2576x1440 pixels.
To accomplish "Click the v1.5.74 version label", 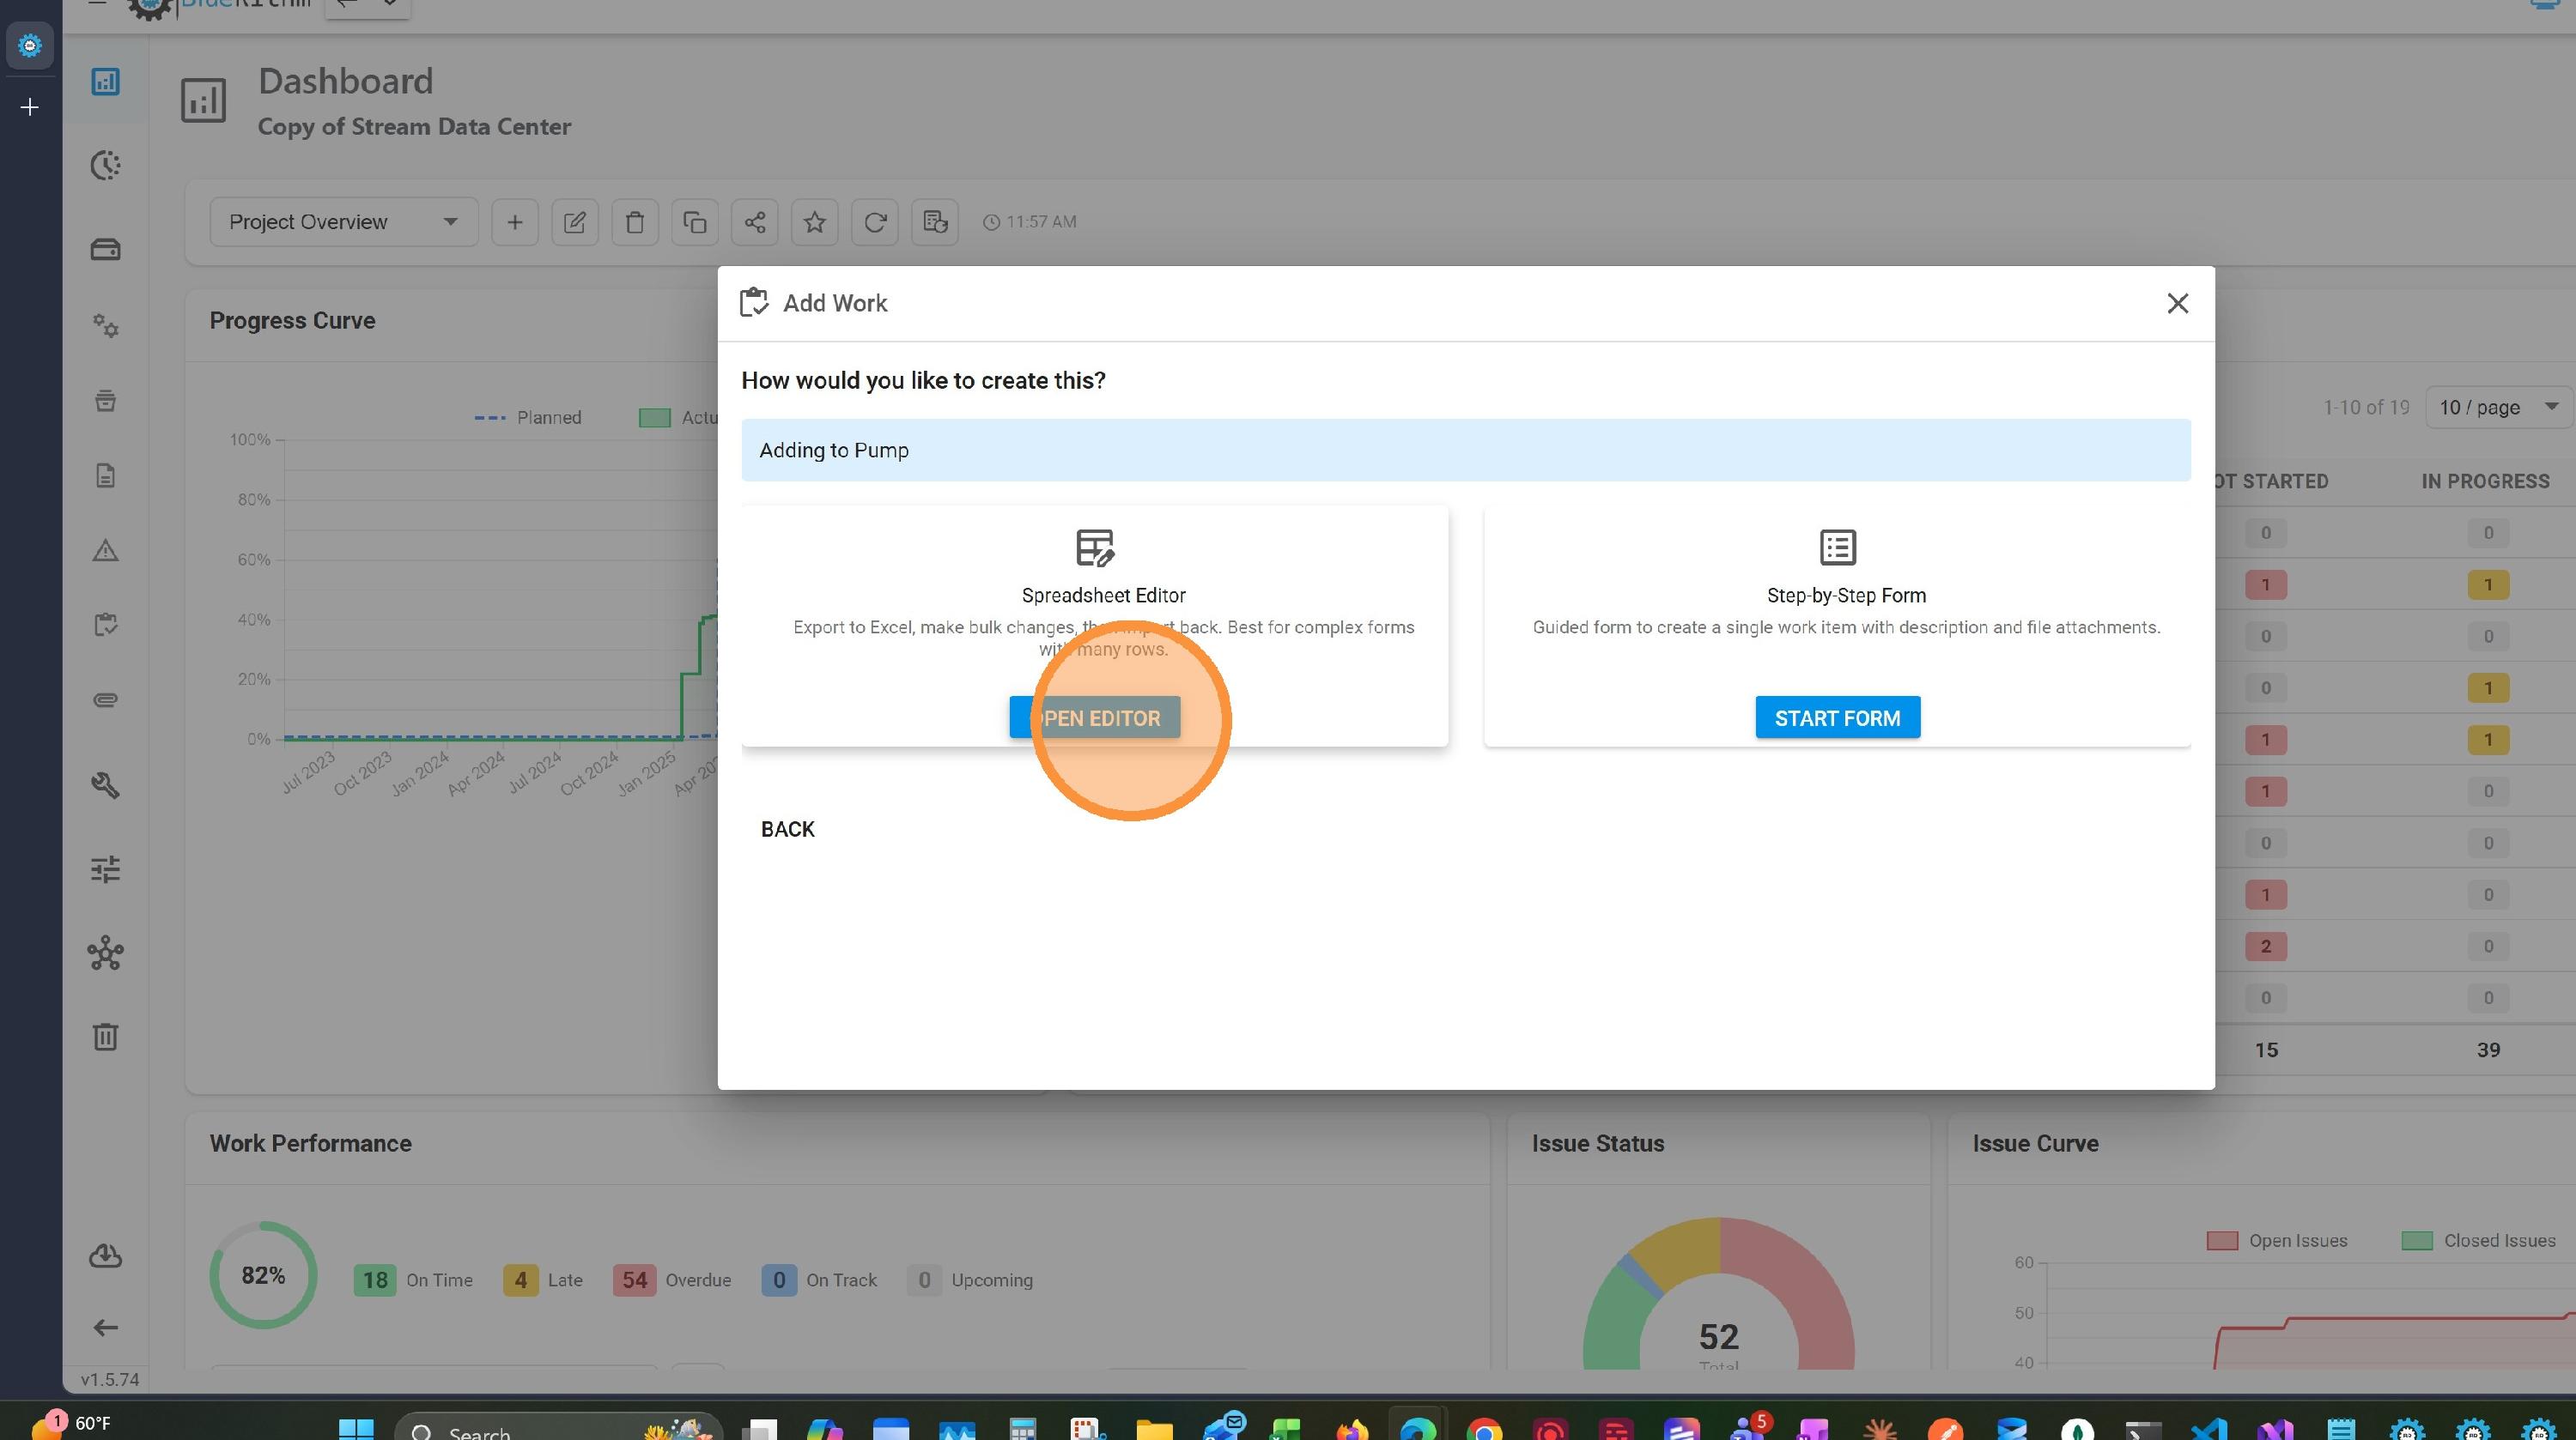I will point(110,1379).
